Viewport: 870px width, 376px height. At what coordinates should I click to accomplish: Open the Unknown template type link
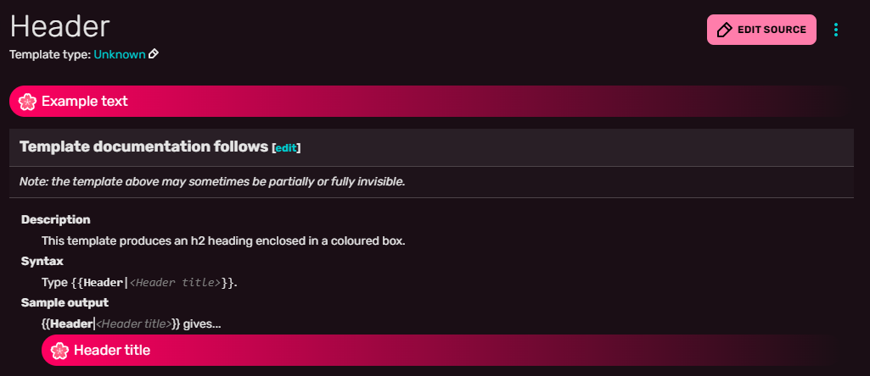tap(119, 54)
